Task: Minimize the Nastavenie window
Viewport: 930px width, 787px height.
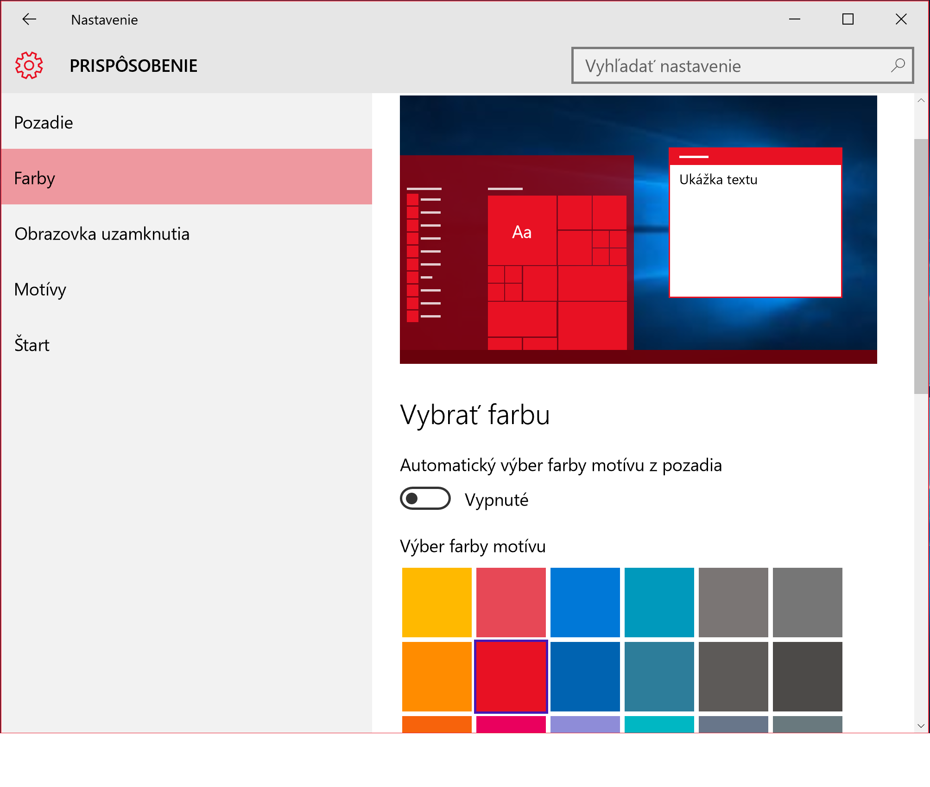Action: click(795, 19)
